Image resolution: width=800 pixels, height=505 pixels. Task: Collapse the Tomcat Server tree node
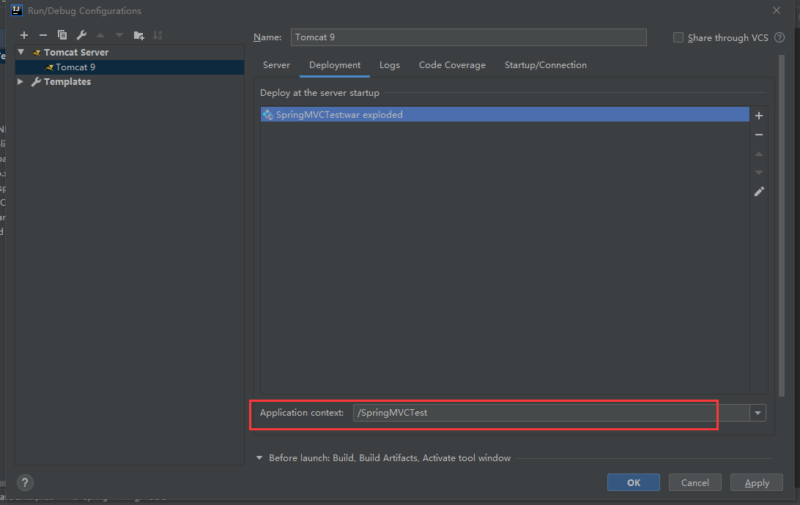20,52
